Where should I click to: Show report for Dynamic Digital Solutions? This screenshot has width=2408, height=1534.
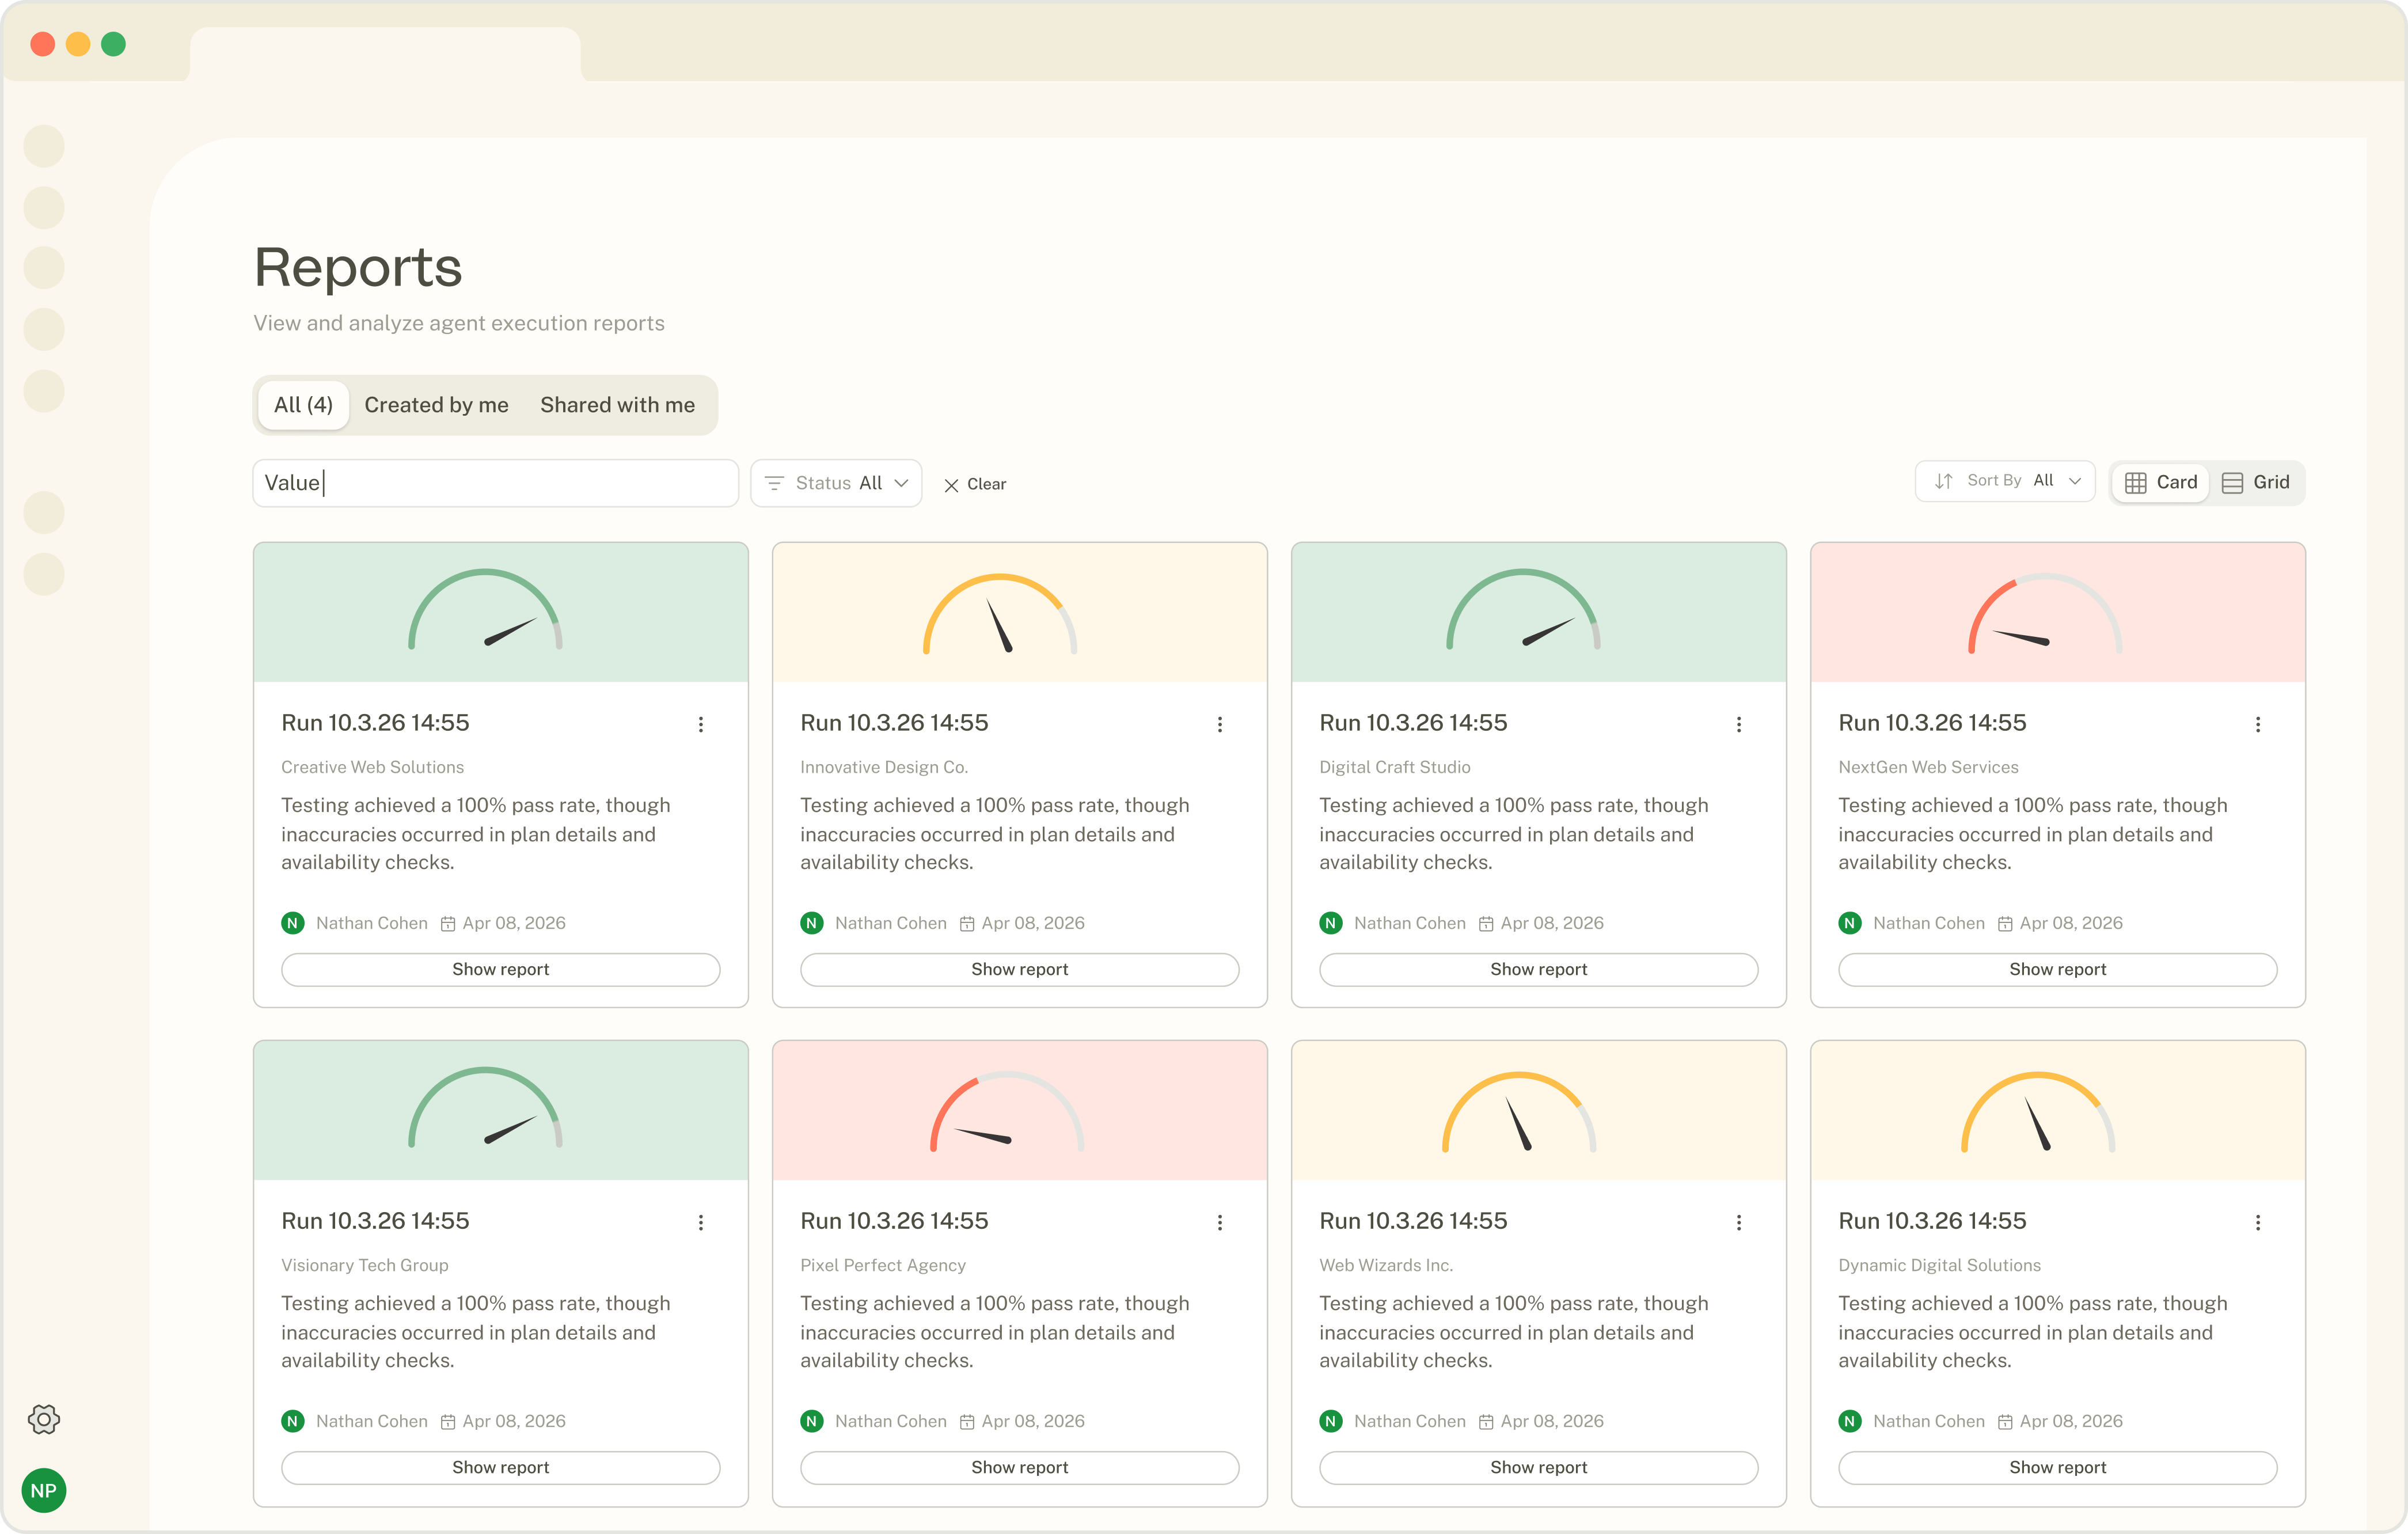pos(2058,1467)
